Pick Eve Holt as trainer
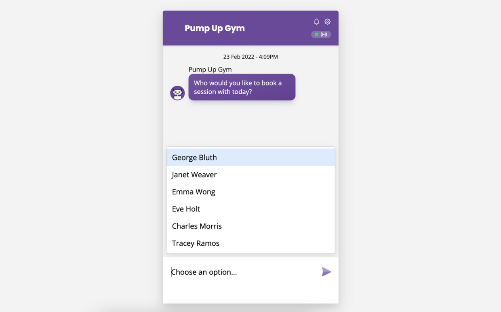Viewport: 501px width, 312px height. pyautogui.click(x=250, y=209)
